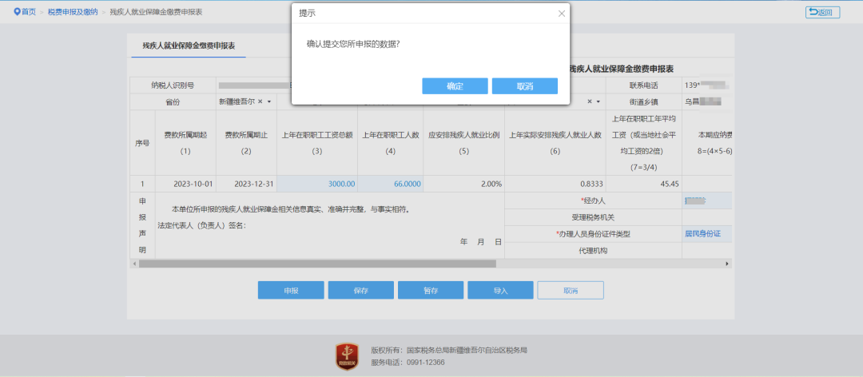Click the 暂存 button
This screenshot has height=377, width=863.
[x=431, y=290]
